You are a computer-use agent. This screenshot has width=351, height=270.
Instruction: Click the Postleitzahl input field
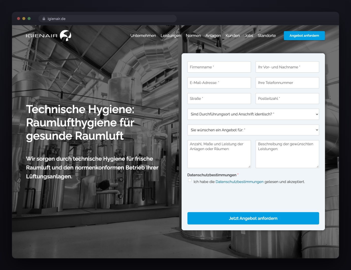pos(287,99)
